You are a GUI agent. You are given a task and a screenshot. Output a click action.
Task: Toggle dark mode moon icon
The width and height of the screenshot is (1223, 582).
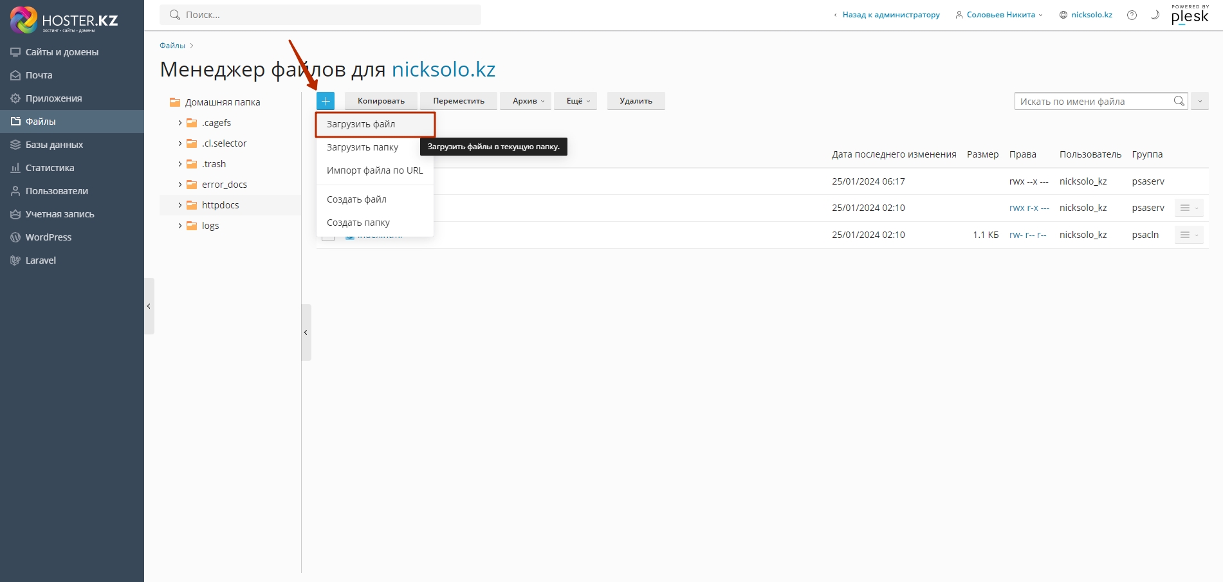[x=1155, y=15]
